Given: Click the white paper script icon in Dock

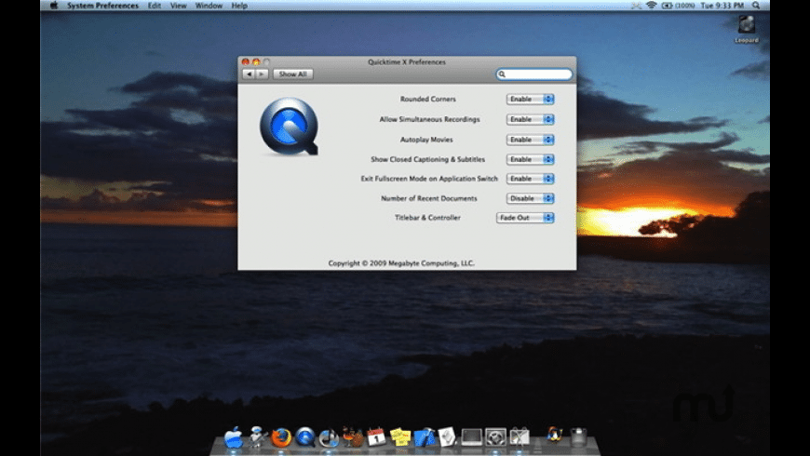Looking at the screenshot, I should (x=447, y=437).
